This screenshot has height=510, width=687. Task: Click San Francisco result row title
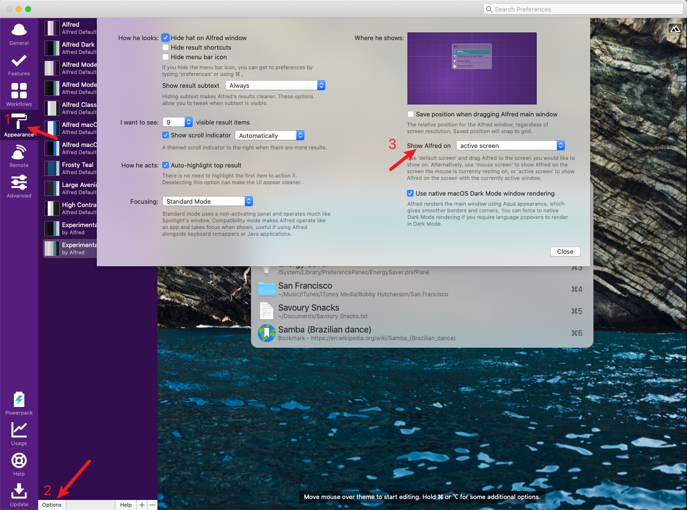305,286
